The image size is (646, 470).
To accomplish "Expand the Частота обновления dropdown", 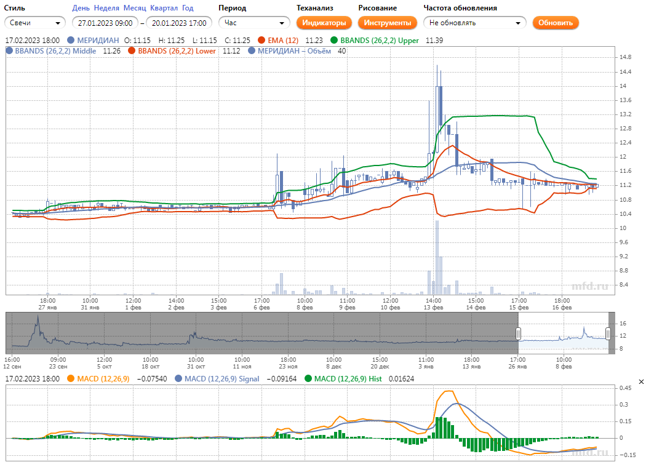I will click(475, 23).
